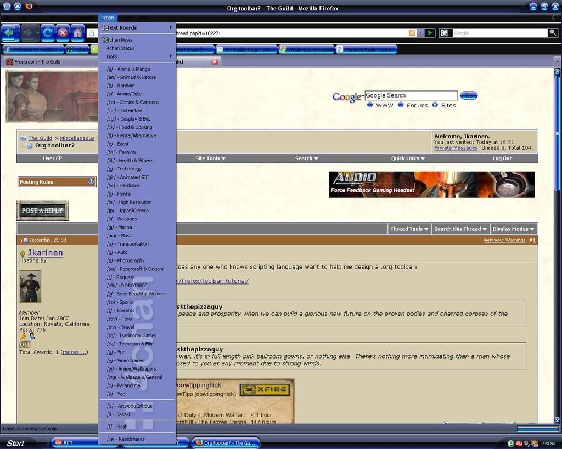This screenshot has width=562, height=449.
Task: Click the Guild forum logo image
Action: click(x=52, y=96)
